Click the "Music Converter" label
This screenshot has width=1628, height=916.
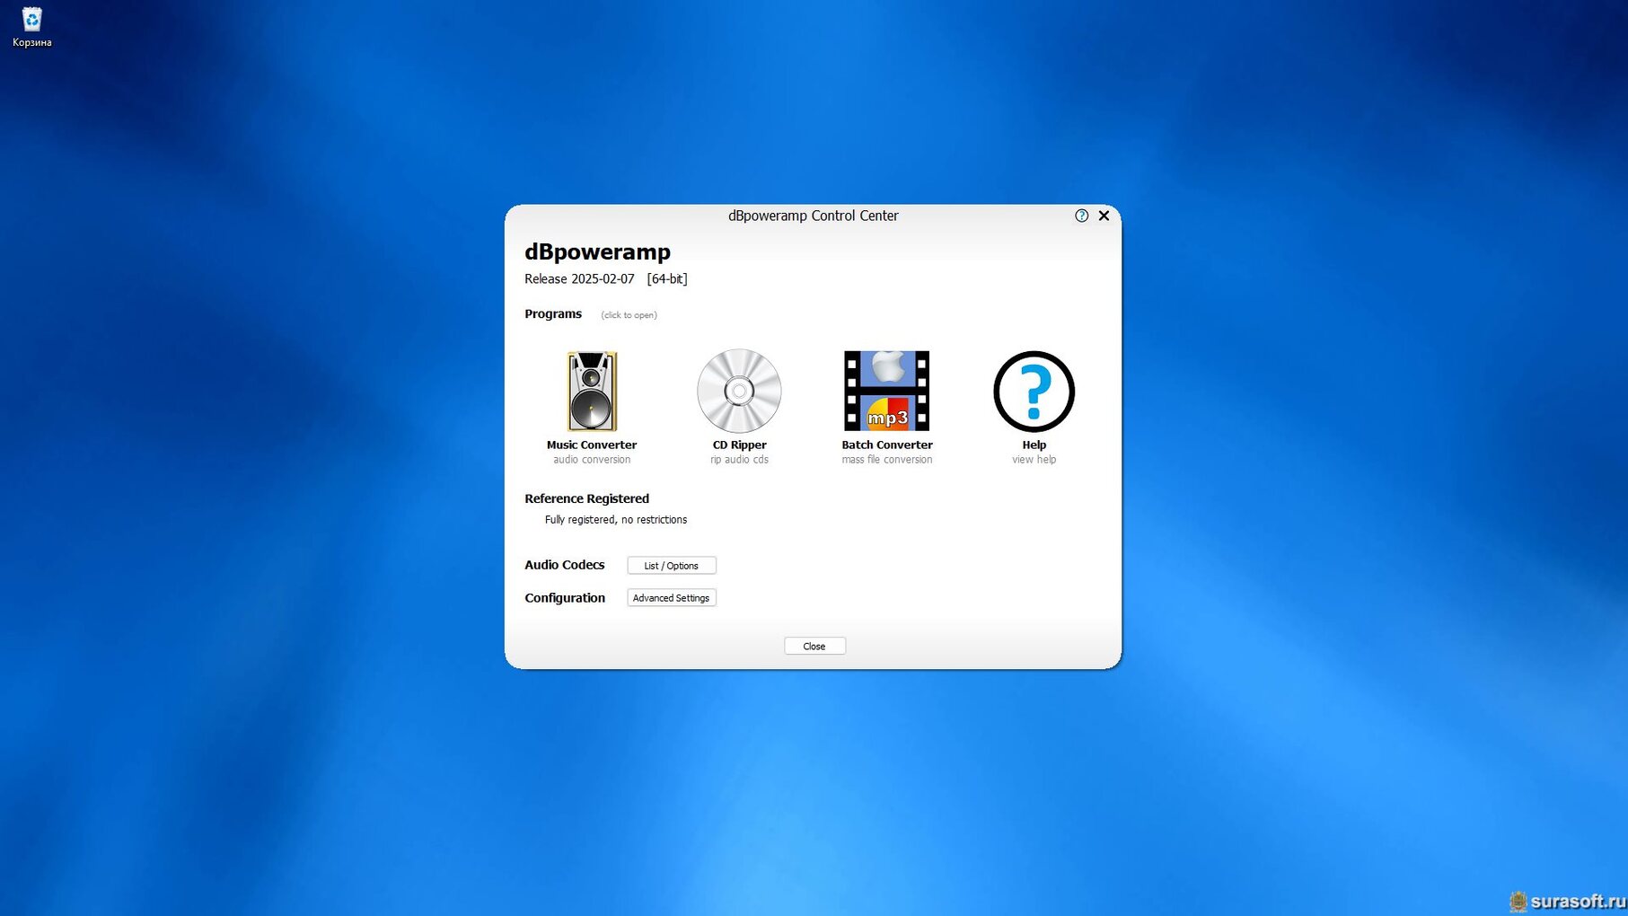[x=592, y=445]
